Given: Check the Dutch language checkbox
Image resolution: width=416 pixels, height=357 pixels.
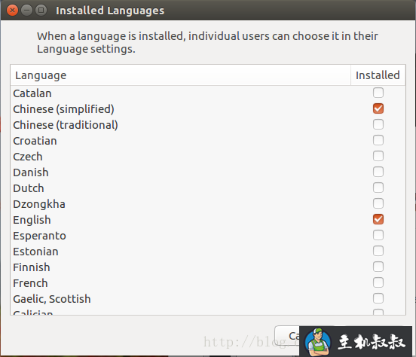Looking at the screenshot, I should coord(378,188).
